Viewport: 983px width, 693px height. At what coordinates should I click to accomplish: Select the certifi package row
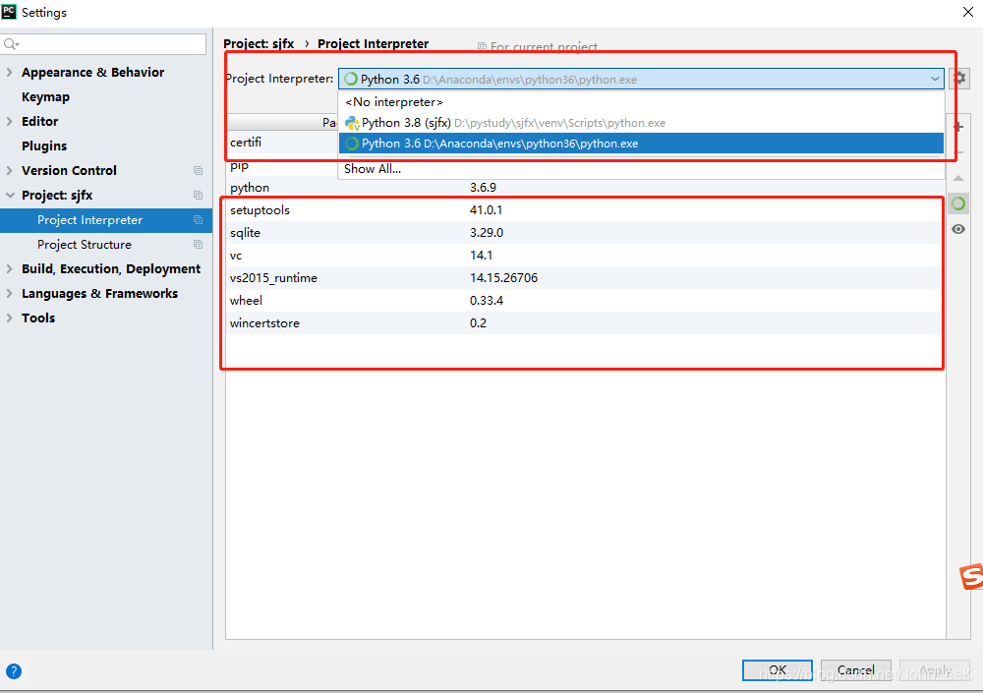282,143
